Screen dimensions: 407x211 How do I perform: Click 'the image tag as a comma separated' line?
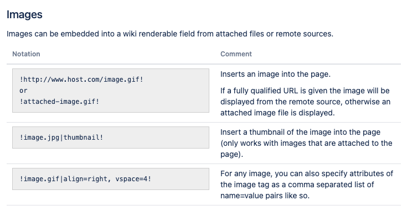point(297,184)
